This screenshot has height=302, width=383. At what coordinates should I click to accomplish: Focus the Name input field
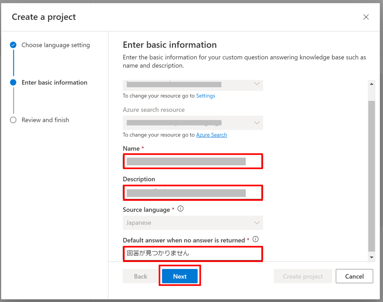pyautogui.click(x=193, y=161)
